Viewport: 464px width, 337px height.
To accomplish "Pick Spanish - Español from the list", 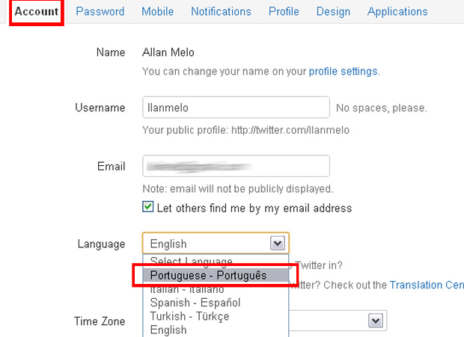I will coord(195,303).
